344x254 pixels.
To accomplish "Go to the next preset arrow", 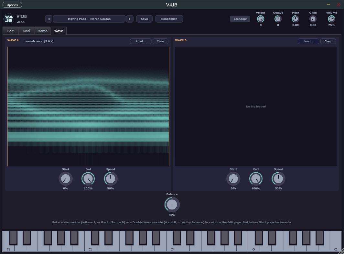I will (130, 19).
